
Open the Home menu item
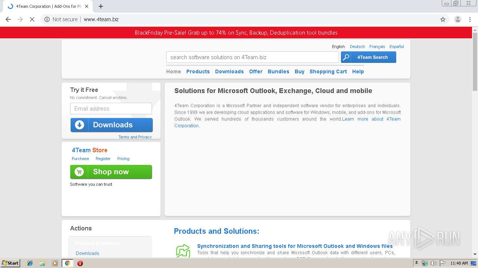[x=174, y=71]
